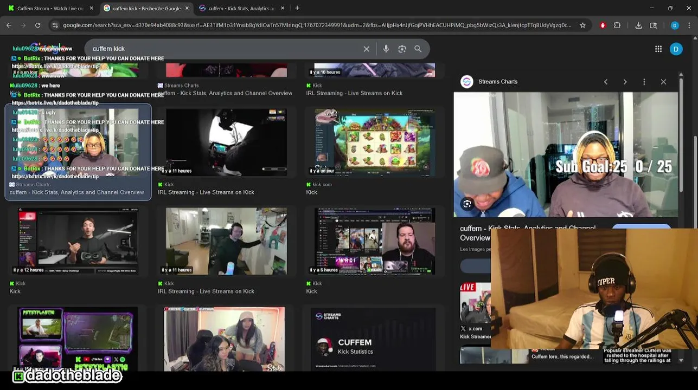Close the cuffem kick Google tab
The image size is (698, 390).
pos(187,8)
